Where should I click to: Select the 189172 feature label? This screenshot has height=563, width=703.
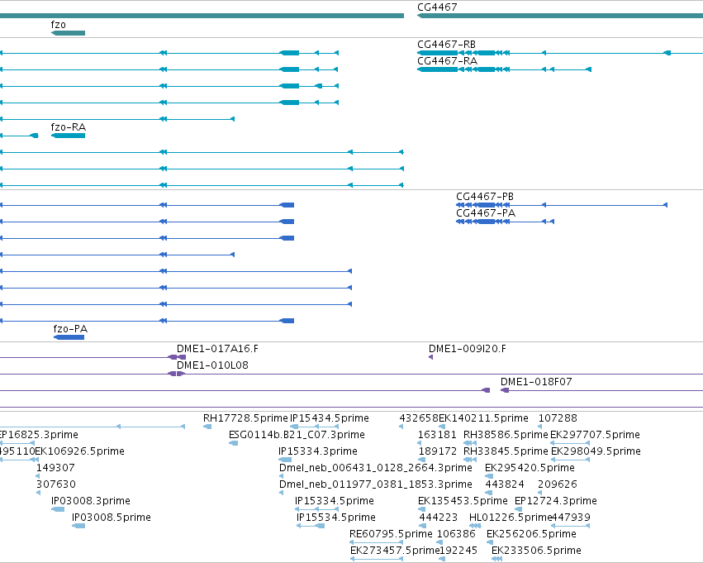click(x=438, y=451)
